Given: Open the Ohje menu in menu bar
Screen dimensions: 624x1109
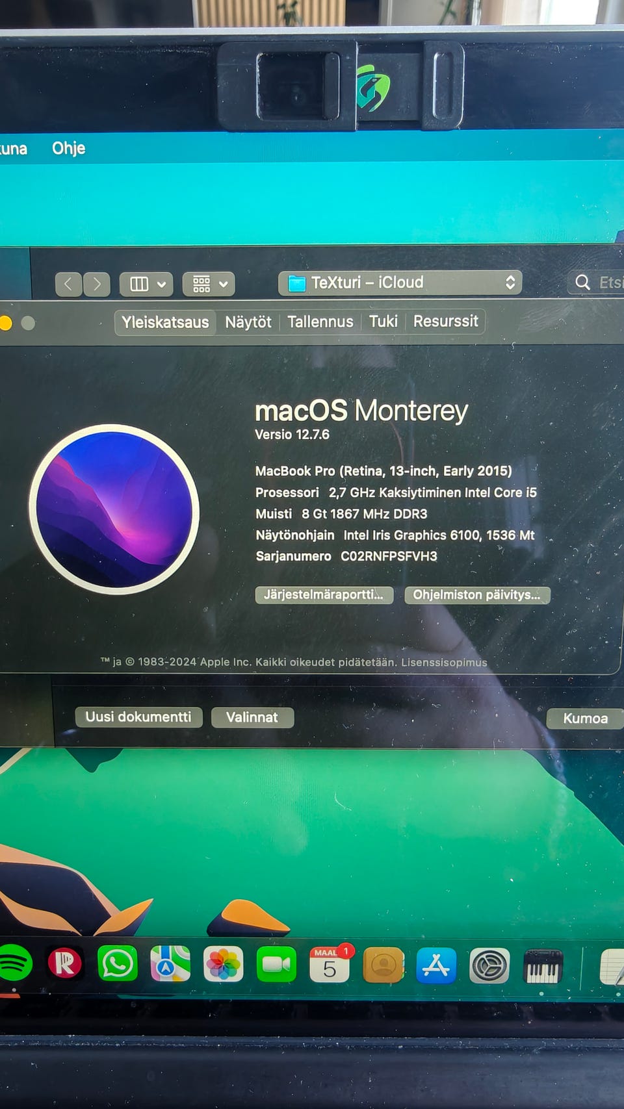Looking at the screenshot, I should tap(69, 148).
